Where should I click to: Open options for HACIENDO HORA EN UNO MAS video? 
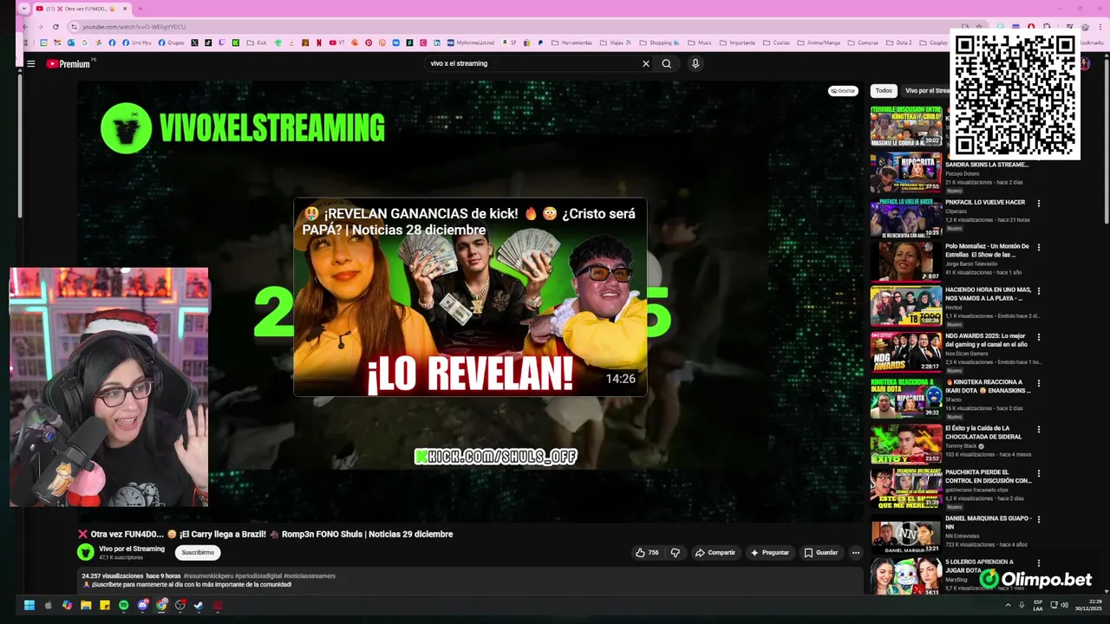click(x=1039, y=291)
